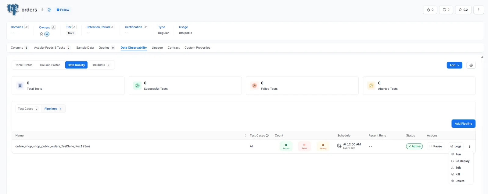Copy the orders table link icon
Image resolution: width=488 pixels, height=194 pixels.
point(42,10)
